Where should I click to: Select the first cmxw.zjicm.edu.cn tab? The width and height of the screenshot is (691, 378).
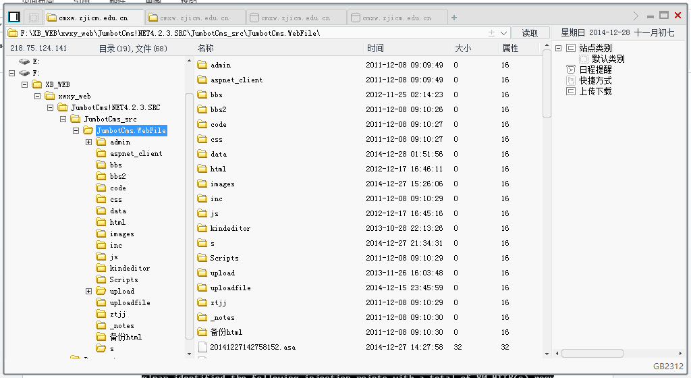point(94,18)
